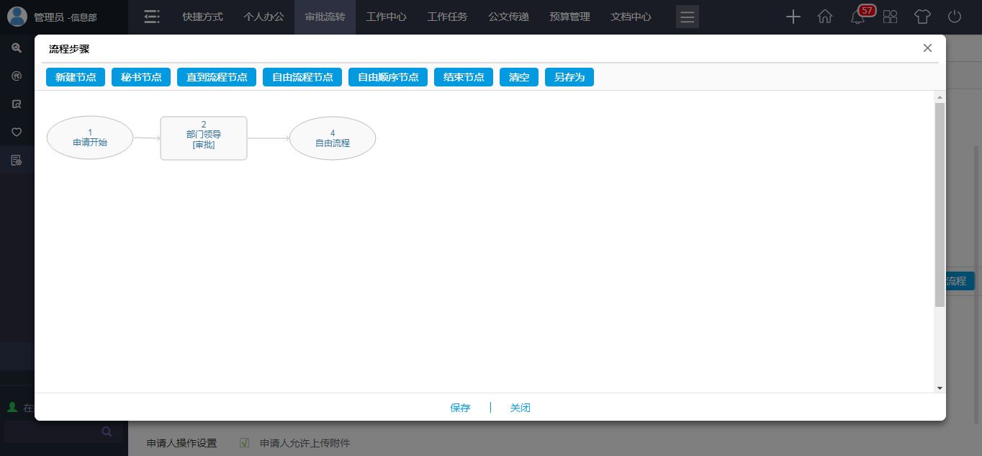Click 保存 link at dialog bottom
The width and height of the screenshot is (982, 456).
pyautogui.click(x=460, y=408)
